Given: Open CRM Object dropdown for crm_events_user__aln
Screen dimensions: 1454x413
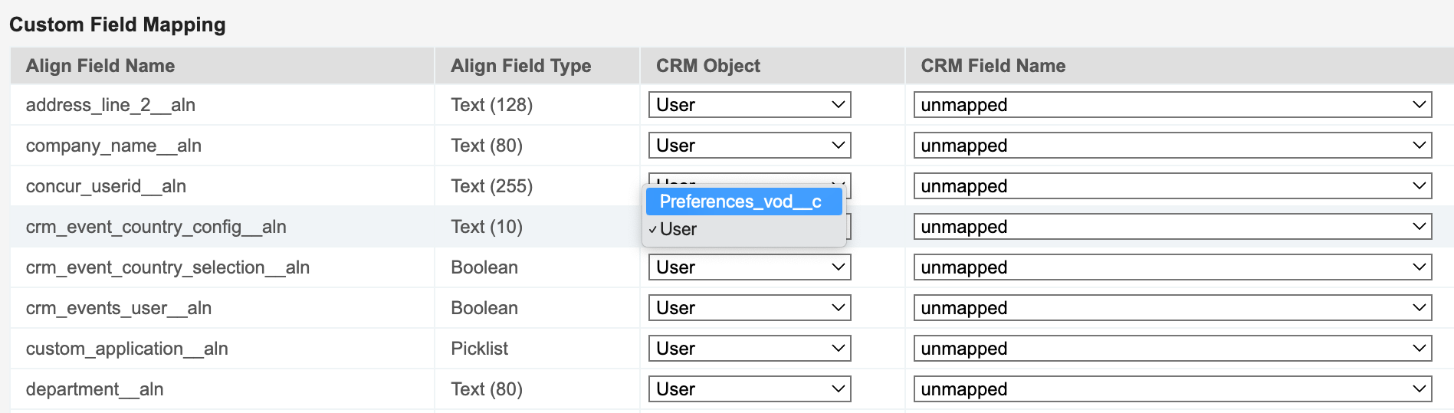Looking at the screenshot, I should (x=749, y=308).
